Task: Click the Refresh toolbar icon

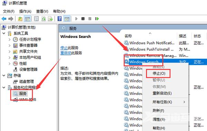Action: click(x=43, y=19)
